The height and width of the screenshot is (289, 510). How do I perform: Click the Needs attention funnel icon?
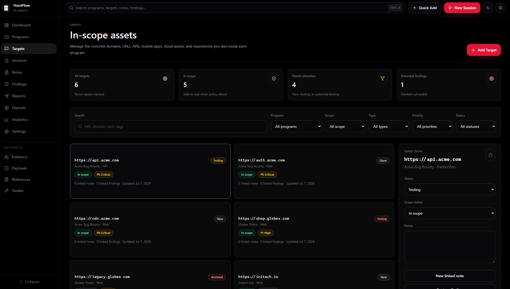382,78
